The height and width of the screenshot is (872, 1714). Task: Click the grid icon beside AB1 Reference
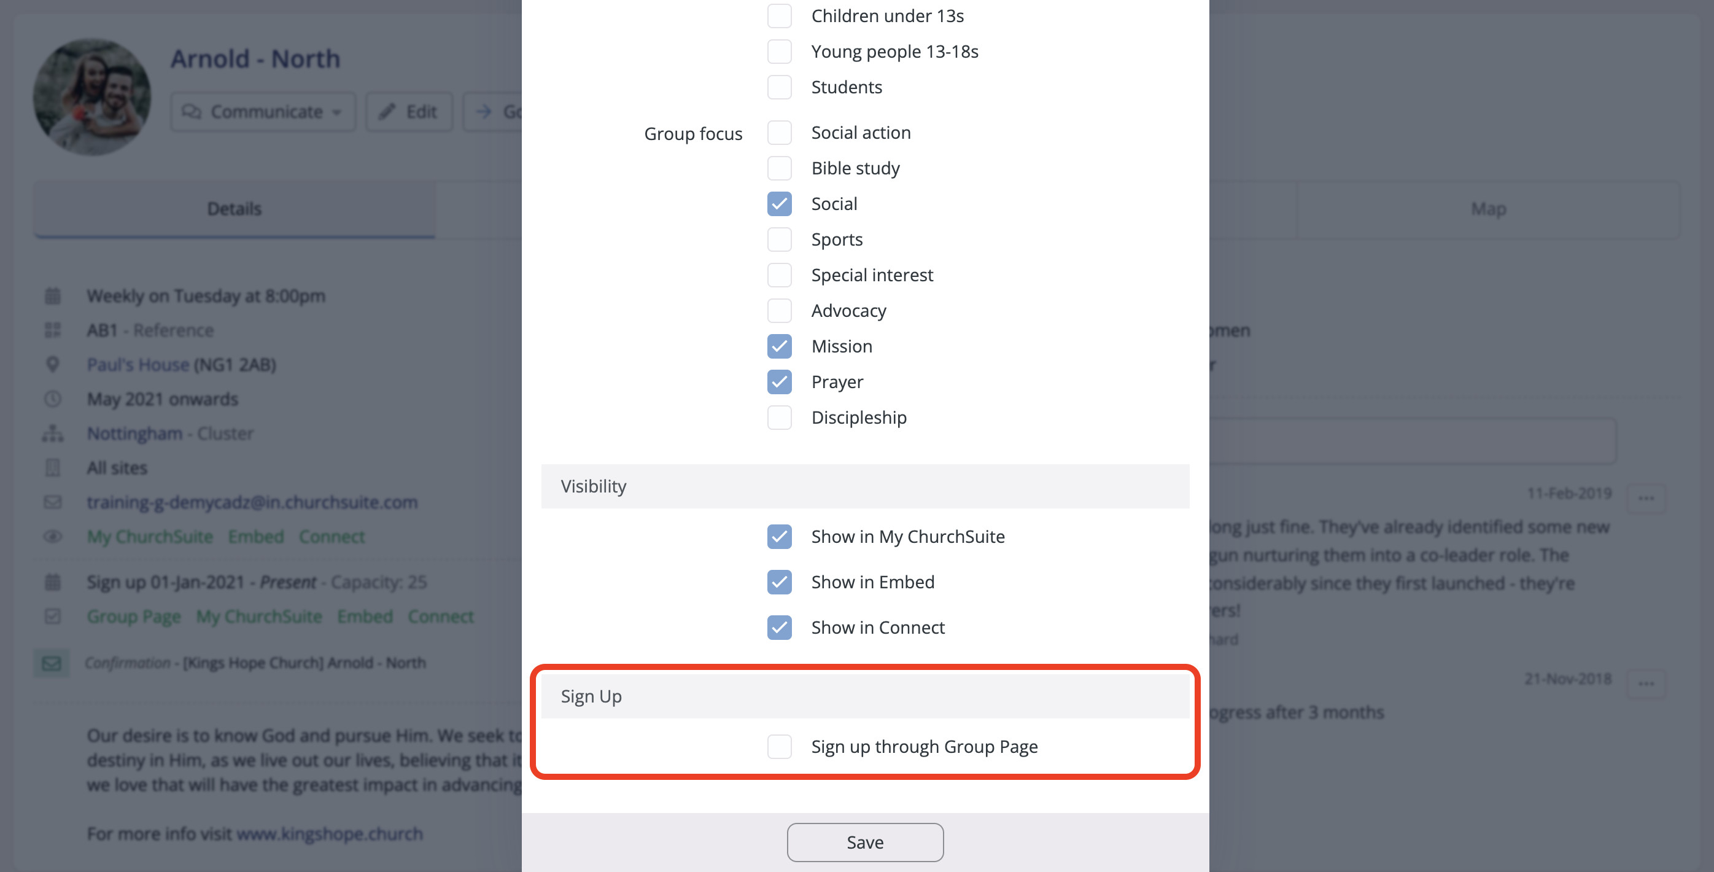[x=53, y=330]
